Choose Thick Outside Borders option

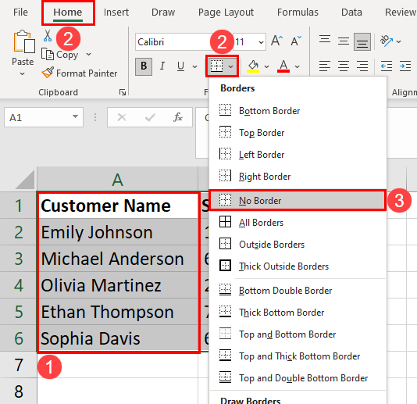(x=298, y=266)
